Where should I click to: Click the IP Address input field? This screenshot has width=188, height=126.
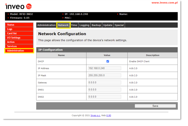point(104,68)
